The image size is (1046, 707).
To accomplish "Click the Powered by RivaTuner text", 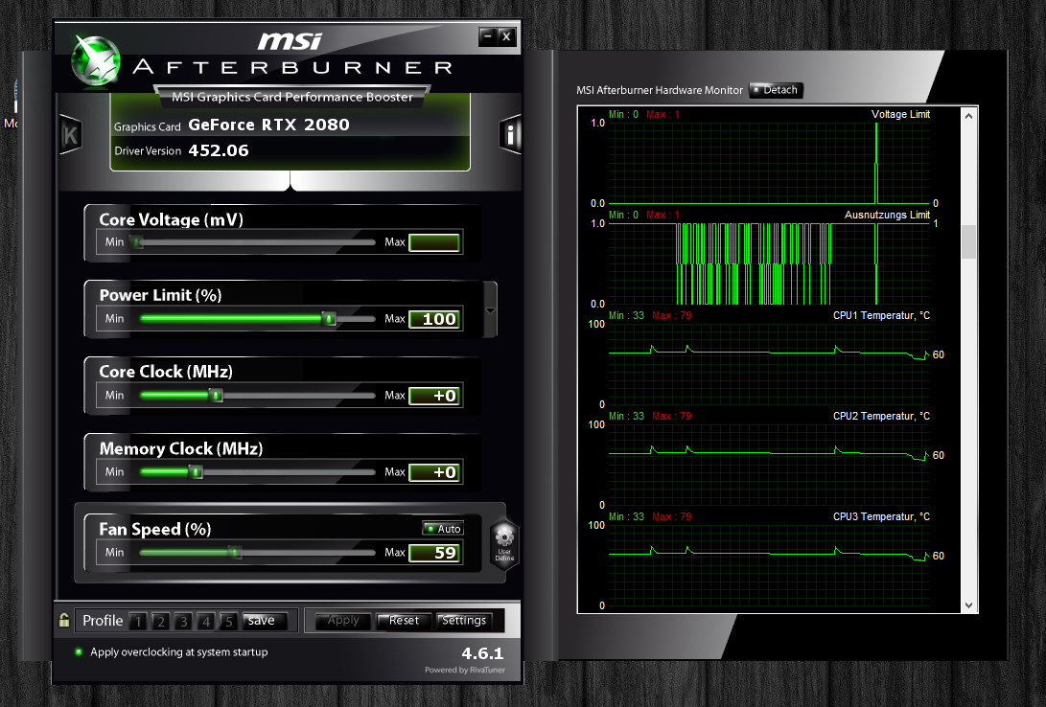I will 465,670.
